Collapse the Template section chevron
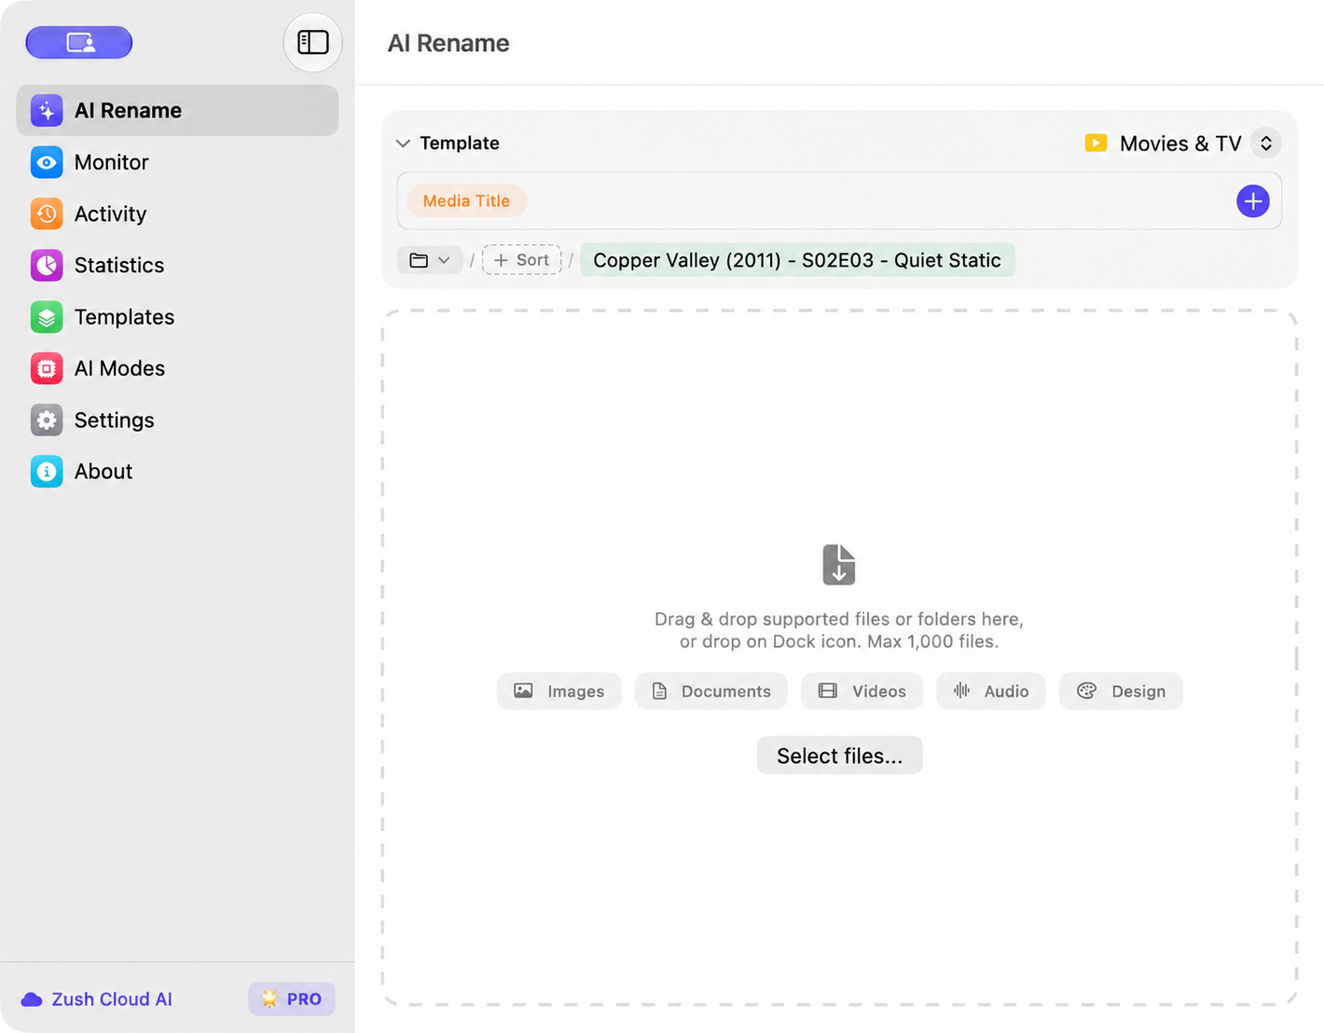The image size is (1324, 1033). pyautogui.click(x=403, y=144)
